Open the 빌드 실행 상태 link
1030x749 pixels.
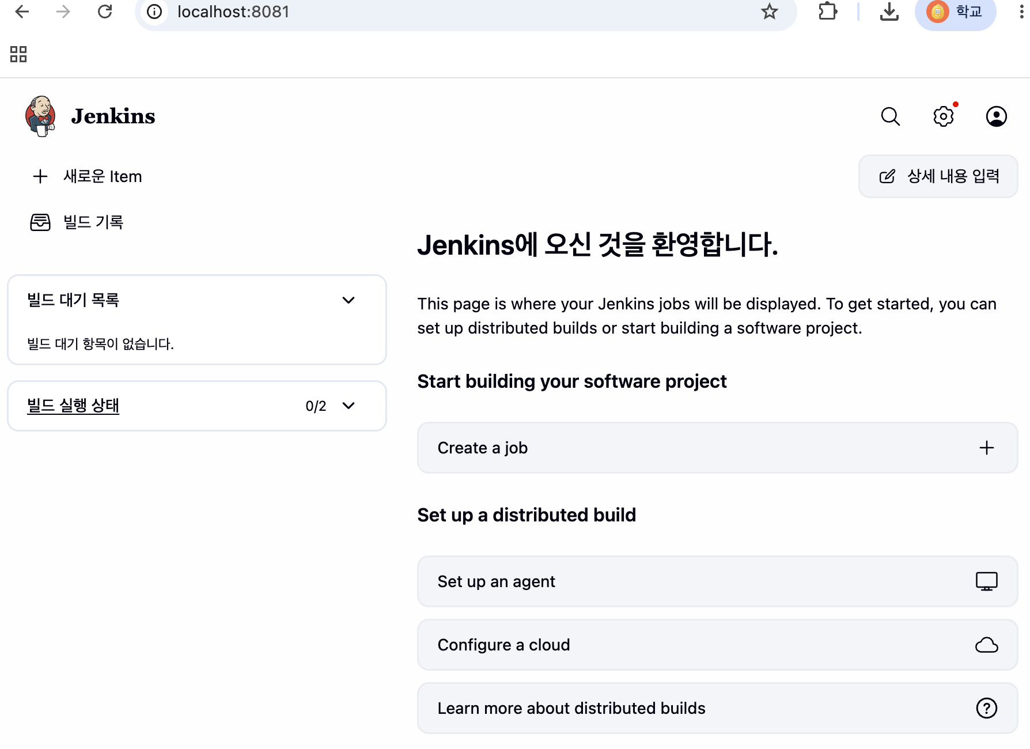coord(73,406)
